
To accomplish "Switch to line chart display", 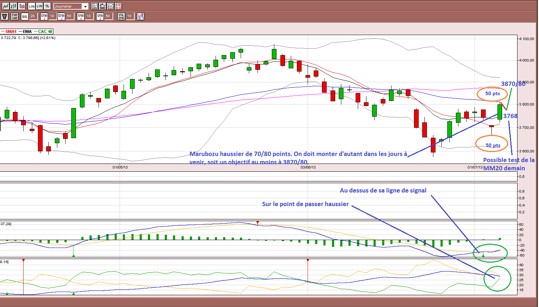I will [x=5, y=6].
